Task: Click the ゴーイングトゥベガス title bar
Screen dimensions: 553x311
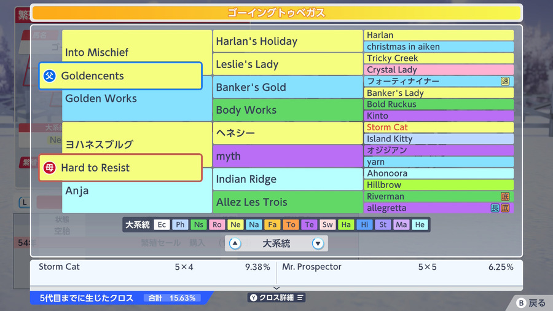Action: tap(276, 13)
